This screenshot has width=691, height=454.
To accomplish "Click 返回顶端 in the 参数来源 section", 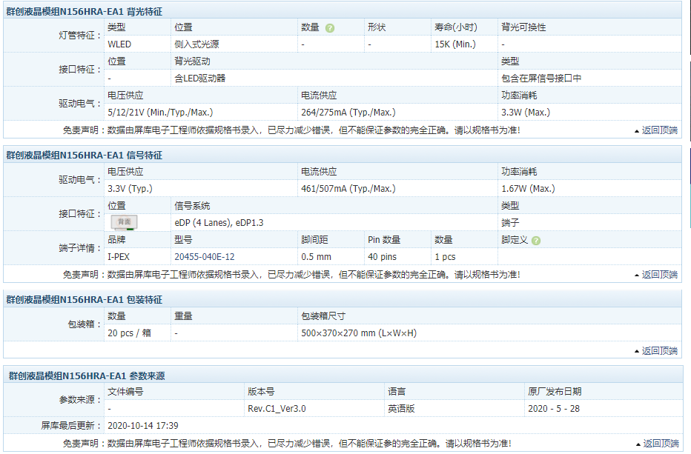I will click(x=655, y=444).
